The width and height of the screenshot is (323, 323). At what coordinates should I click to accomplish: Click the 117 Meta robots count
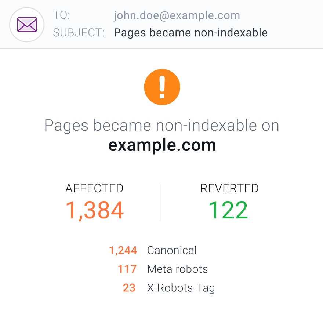click(x=127, y=269)
